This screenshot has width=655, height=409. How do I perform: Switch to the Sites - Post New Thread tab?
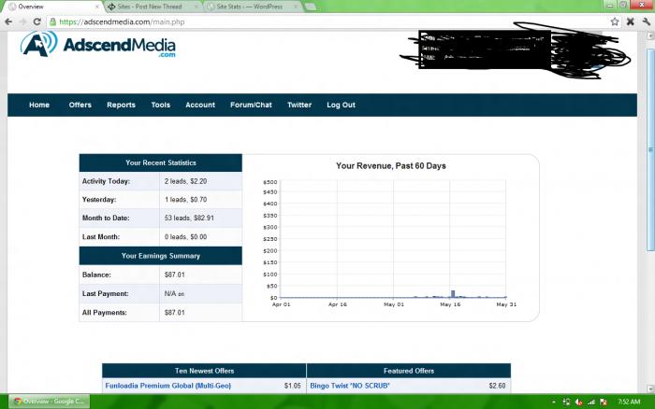point(151,7)
